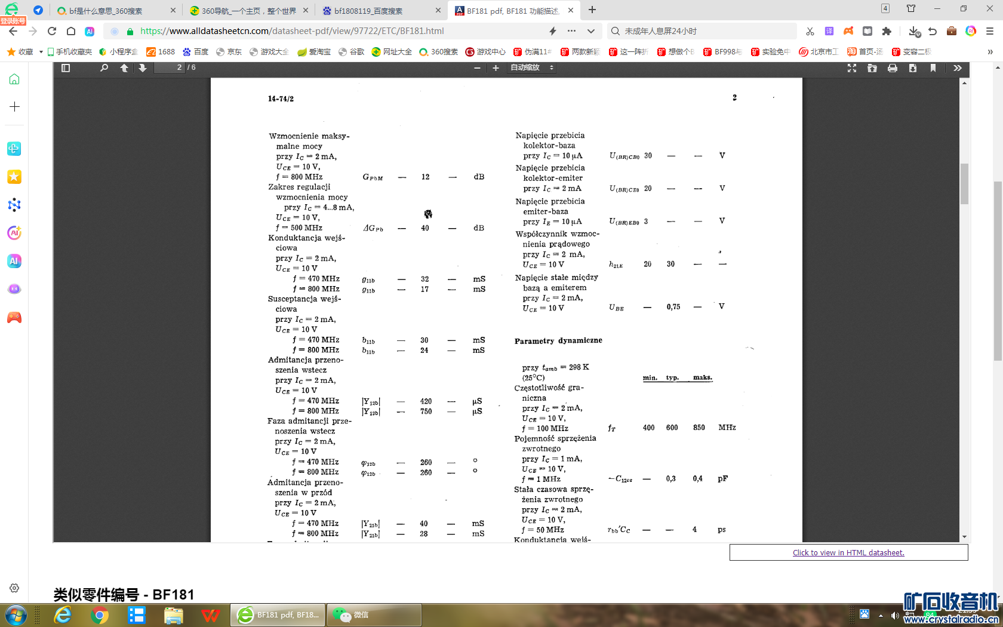
Task: Open the find-in-document search tool
Action: pos(104,68)
